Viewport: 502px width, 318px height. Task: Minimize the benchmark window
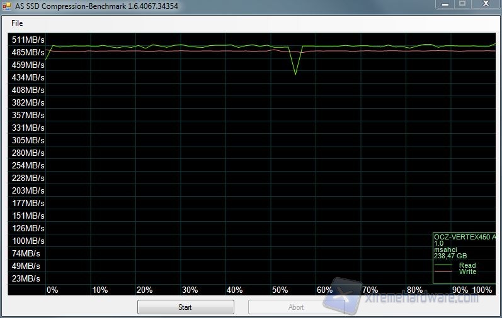coord(445,4)
